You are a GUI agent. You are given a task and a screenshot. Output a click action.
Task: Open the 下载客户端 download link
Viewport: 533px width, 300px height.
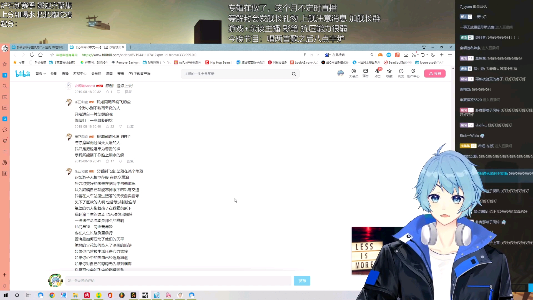click(x=140, y=74)
